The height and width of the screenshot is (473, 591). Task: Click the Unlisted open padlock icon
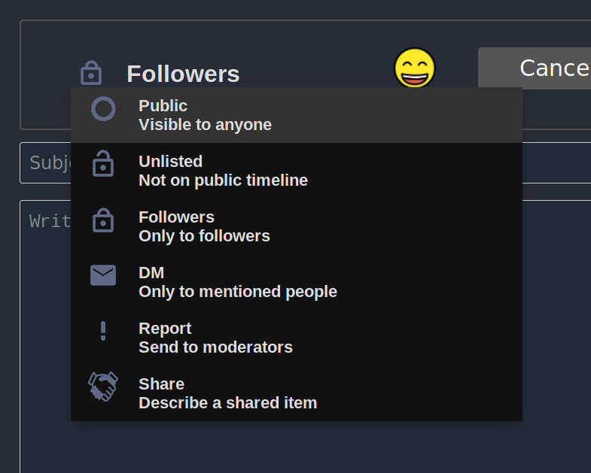click(x=103, y=164)
